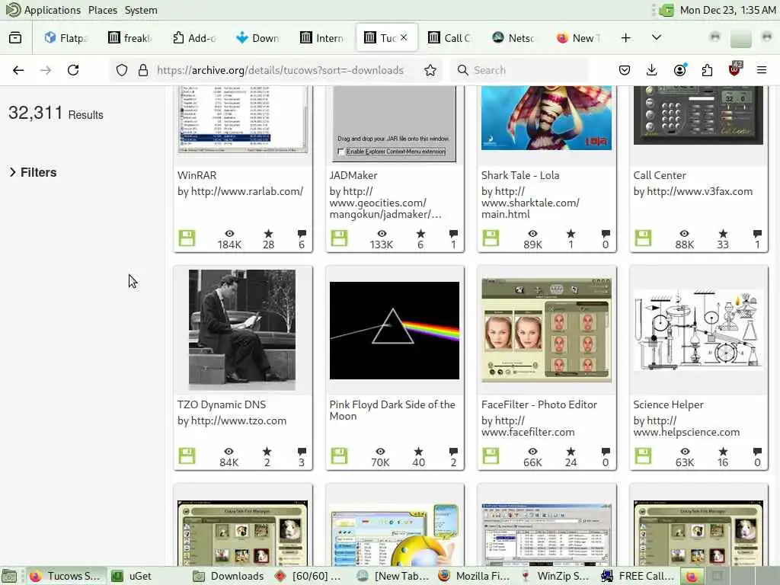Screen dimensions: 780x585
Task: Open Firefox downloads panel
Action: pos(652,70)
